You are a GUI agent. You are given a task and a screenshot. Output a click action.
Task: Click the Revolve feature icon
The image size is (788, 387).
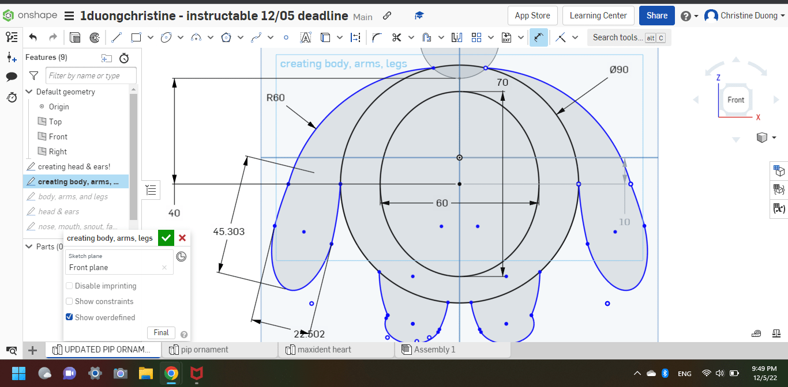pyautogui.click(x=95, y=37)
